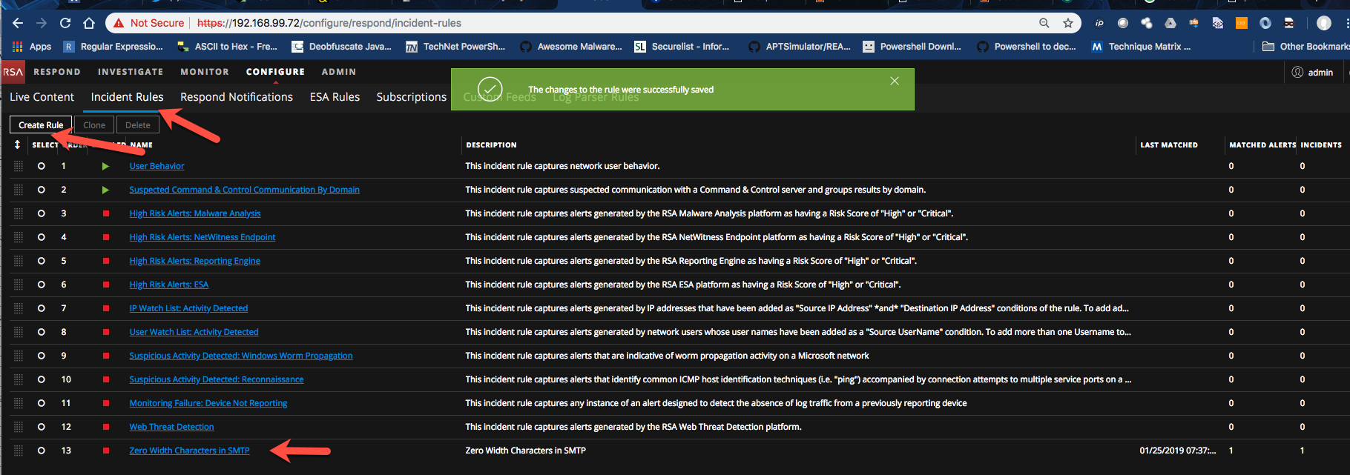
Task: Open the admin user menu
Action: coord(1313,72)
